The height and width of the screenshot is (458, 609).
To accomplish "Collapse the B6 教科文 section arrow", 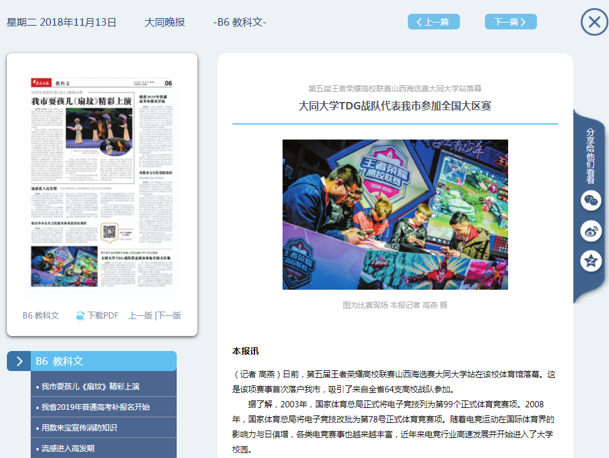I will coord(19,361).
